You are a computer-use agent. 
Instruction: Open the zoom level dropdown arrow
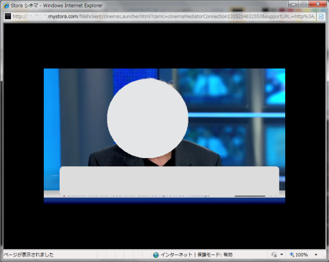(x=316, y=254)
